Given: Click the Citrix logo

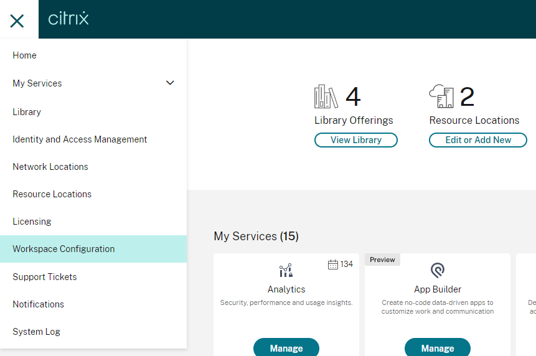Looking at the screenshot, I should pos(68,19).
